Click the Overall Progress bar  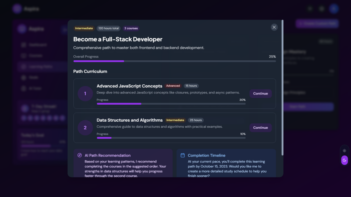coord(174,61)
